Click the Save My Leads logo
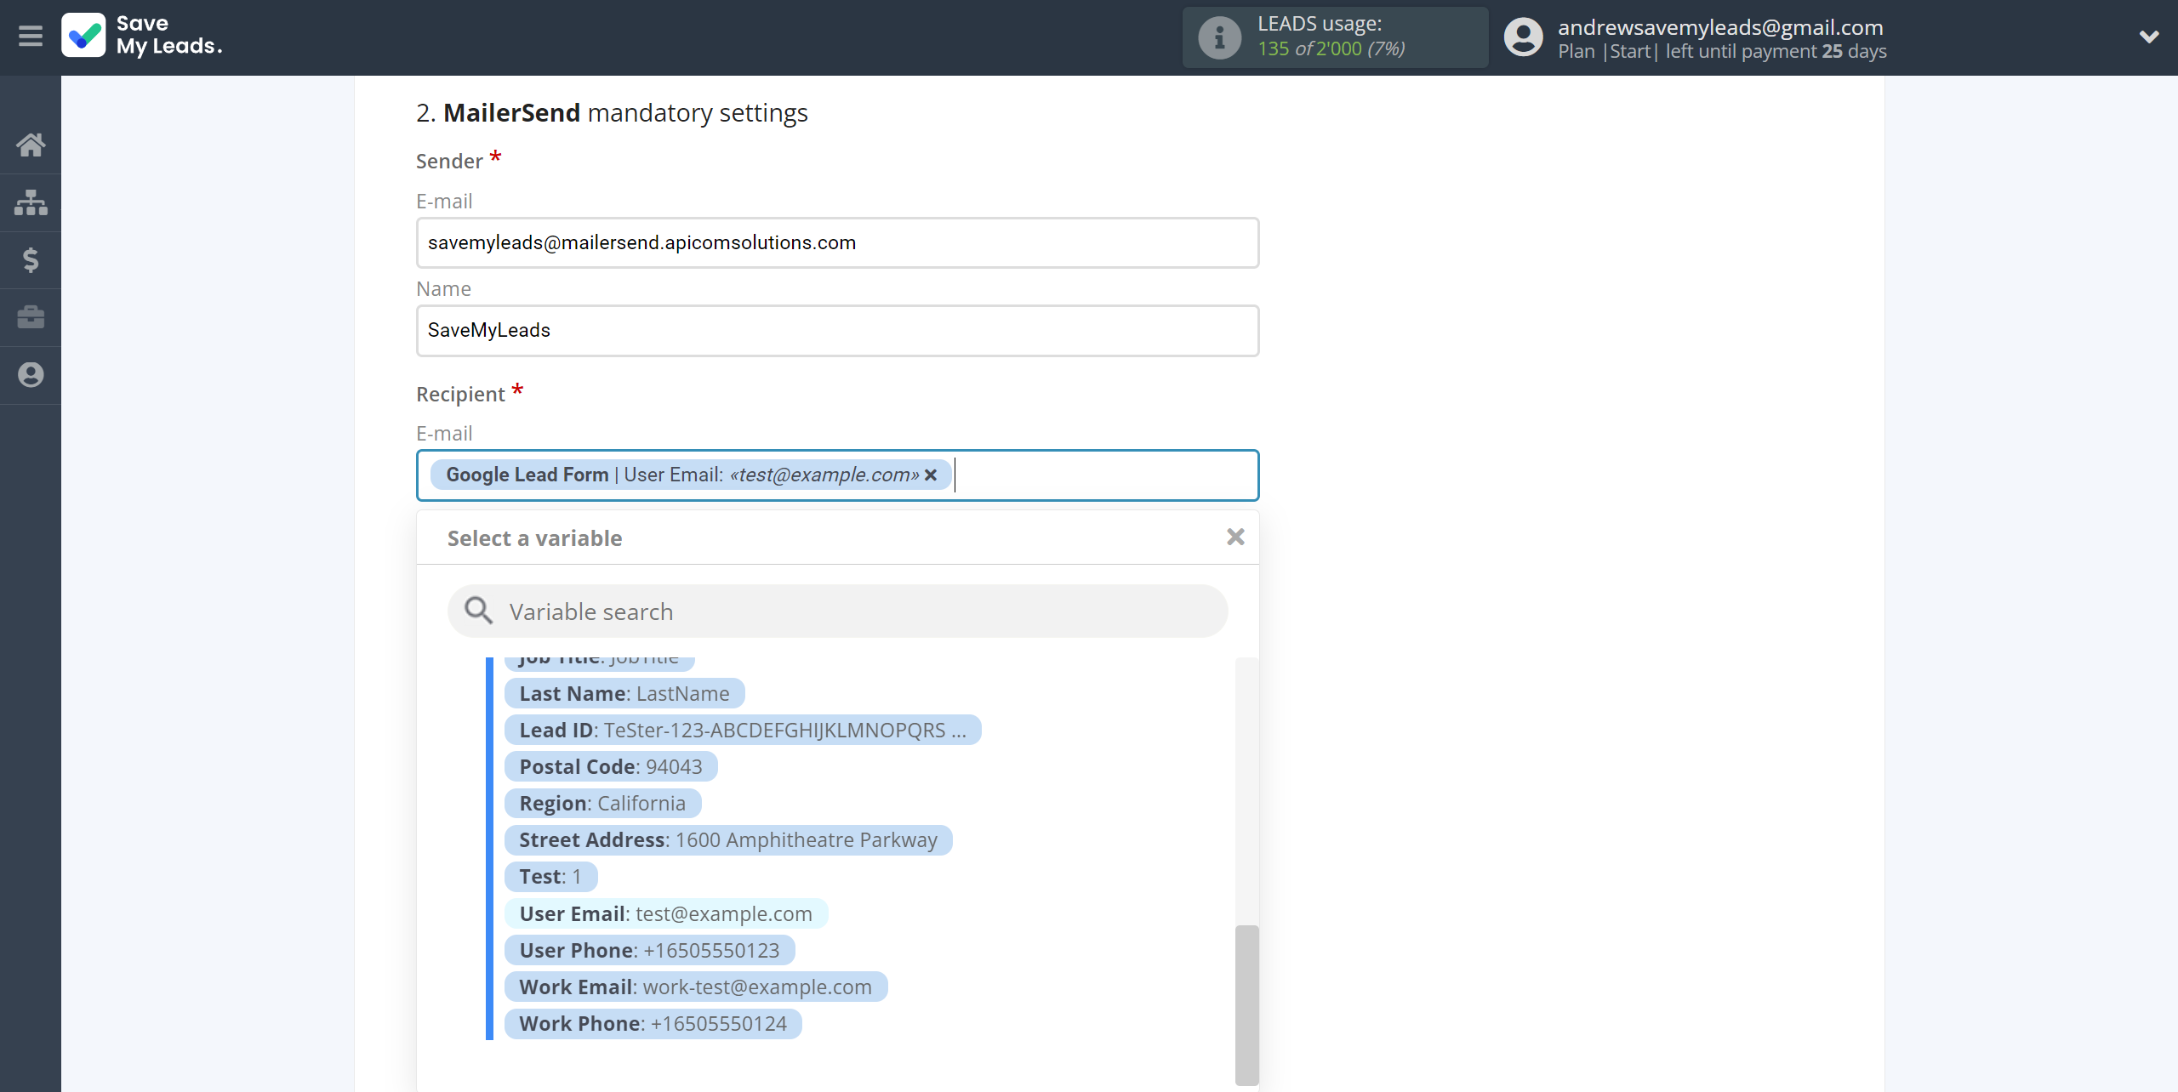This screenshot has height=1092, width=2178. [142, 36]
